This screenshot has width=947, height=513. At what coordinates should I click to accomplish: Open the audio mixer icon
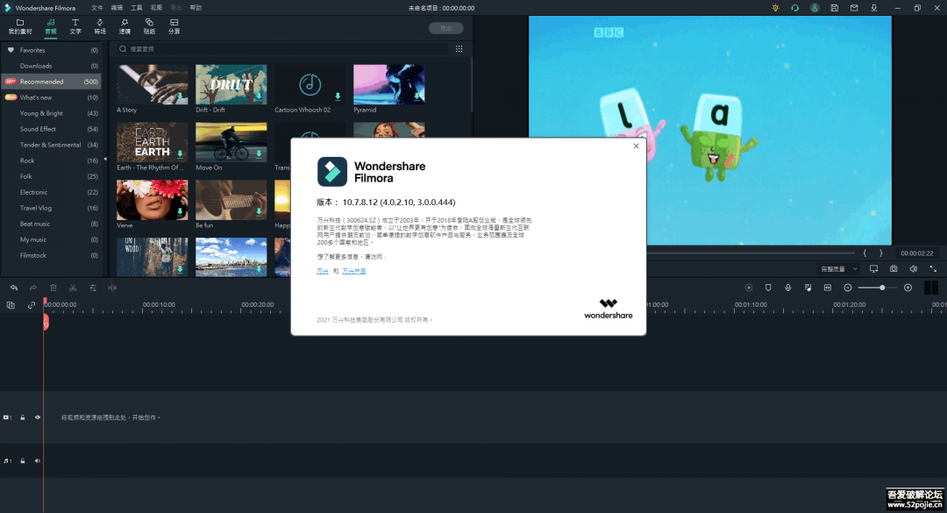[x=808, y=288]
